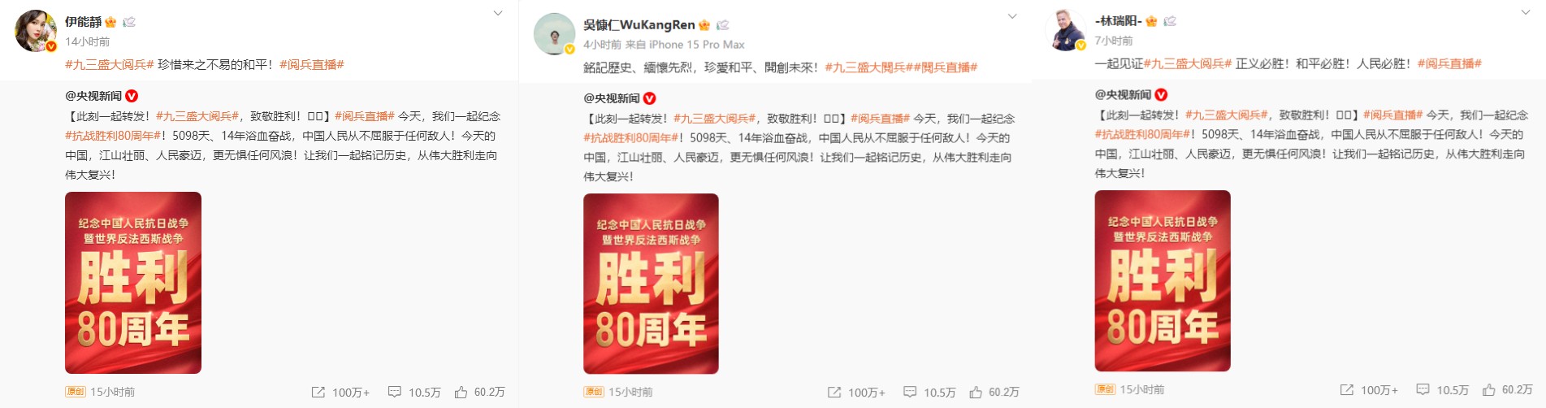This screenshot has width=1546, height=408.
Task: Like the repost shared by 吴慷仁WuKangRen
Action: [x=976, y=392]
